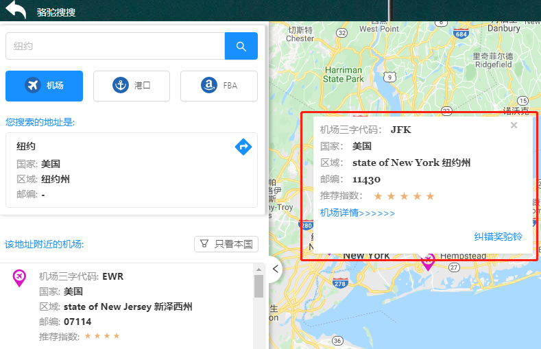Click the scroll-up arrow of airport list
The image size is (541, 349).
(259, 269)
